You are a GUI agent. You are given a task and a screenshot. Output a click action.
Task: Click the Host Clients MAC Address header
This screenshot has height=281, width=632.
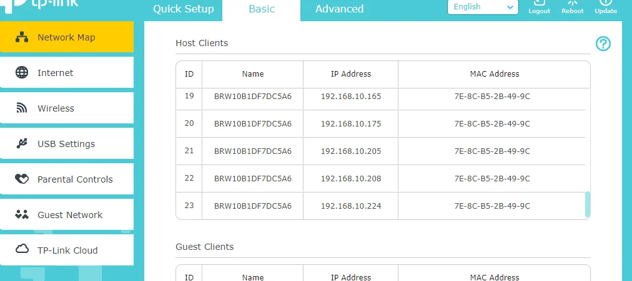coord(495,74)
